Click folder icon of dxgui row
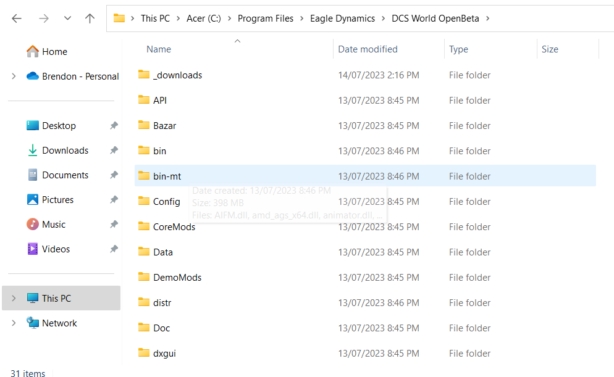Viewport: 614px width, 377px height. pos(144,352)
